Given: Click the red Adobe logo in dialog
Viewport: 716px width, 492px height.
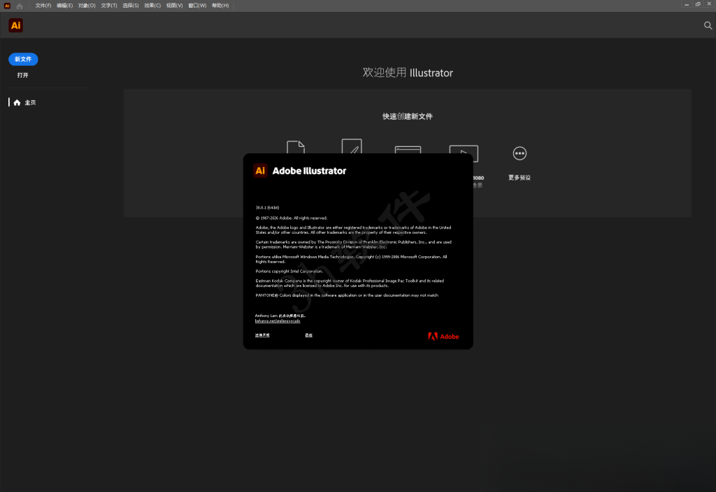Looking at the screenshot, I should [443, 337].
